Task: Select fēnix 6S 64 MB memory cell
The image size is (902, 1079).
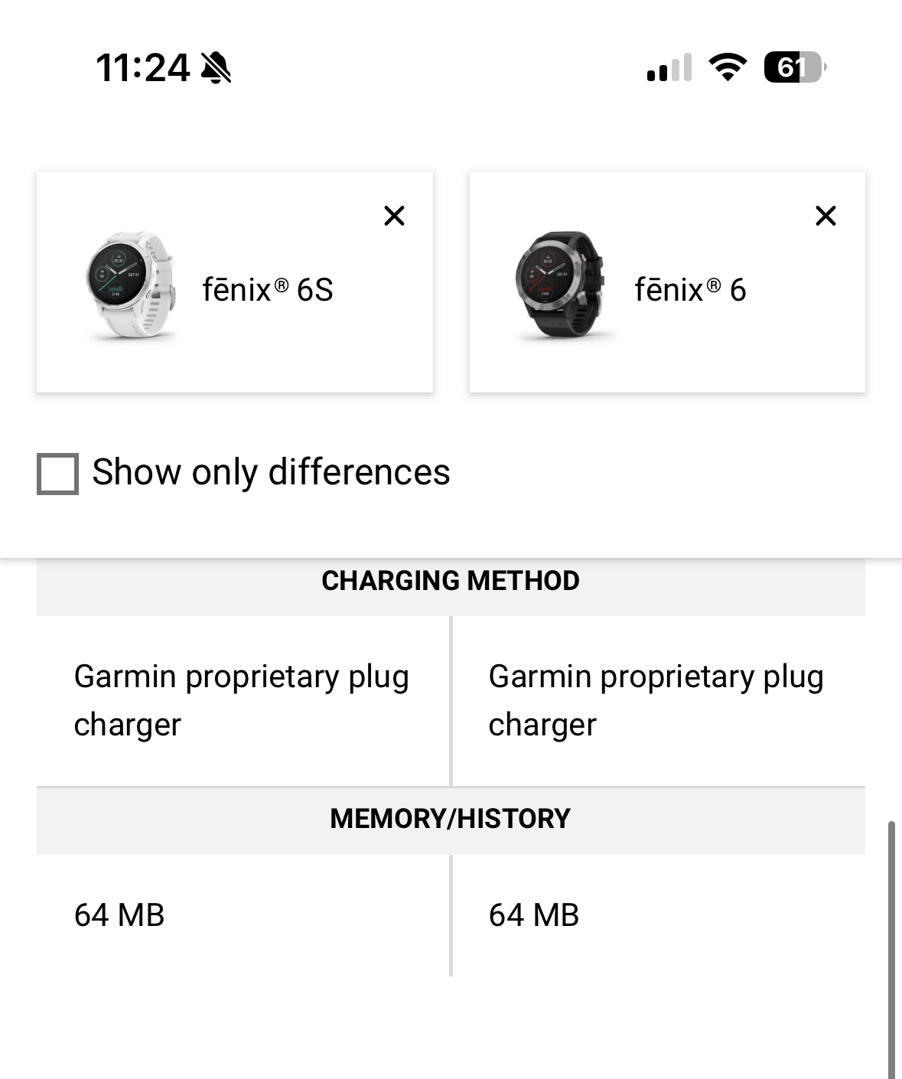Action: pos(243,915)
